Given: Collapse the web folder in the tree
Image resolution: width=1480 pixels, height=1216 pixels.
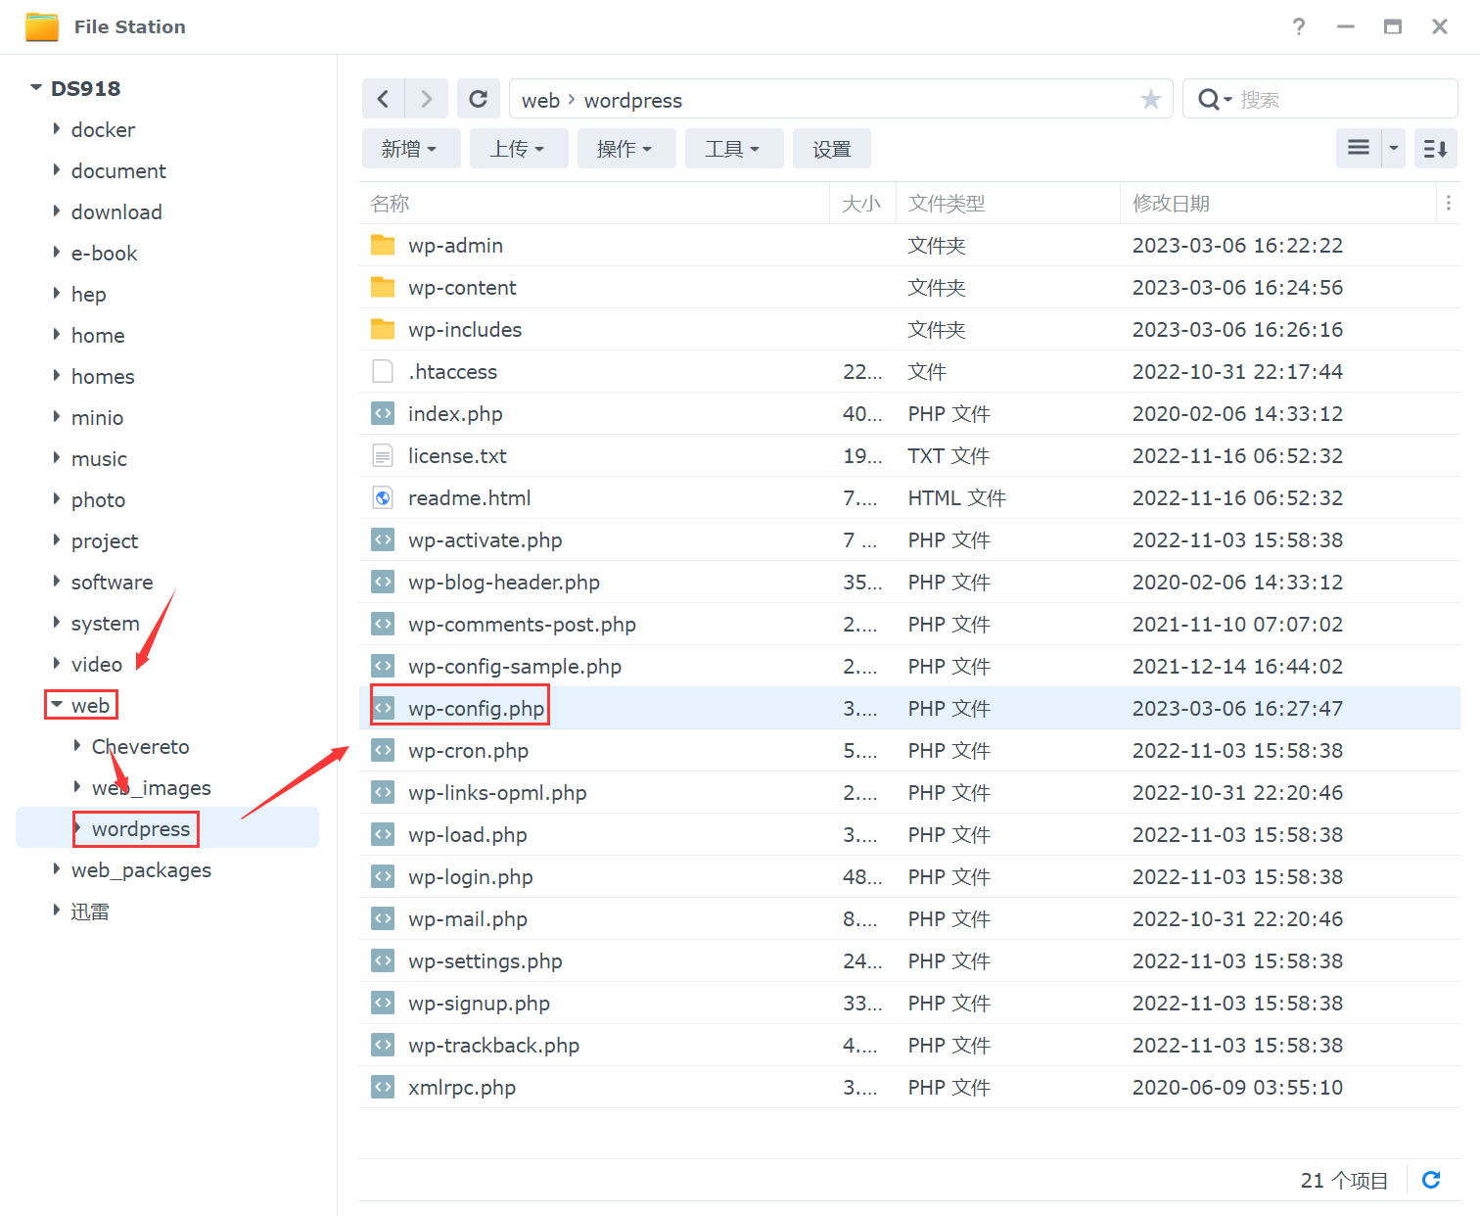Looking at the screenshot, I should coord(57,705).
